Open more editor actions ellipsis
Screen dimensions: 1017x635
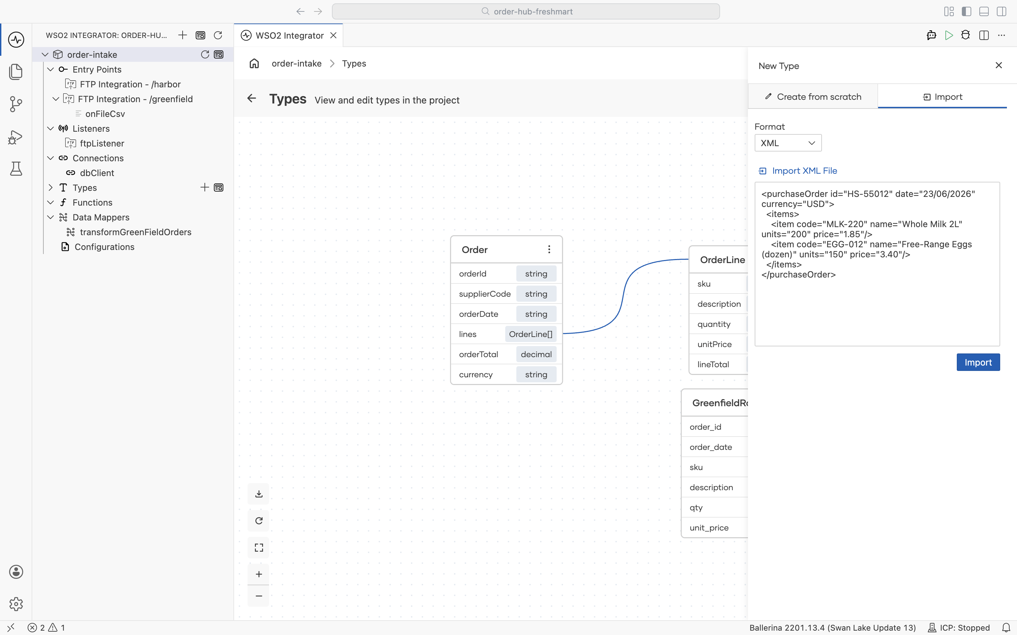1002,35
